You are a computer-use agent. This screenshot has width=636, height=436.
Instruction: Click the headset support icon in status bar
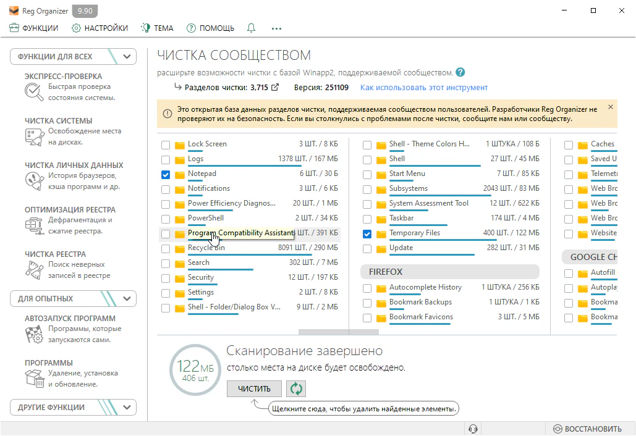pos(473,429)
